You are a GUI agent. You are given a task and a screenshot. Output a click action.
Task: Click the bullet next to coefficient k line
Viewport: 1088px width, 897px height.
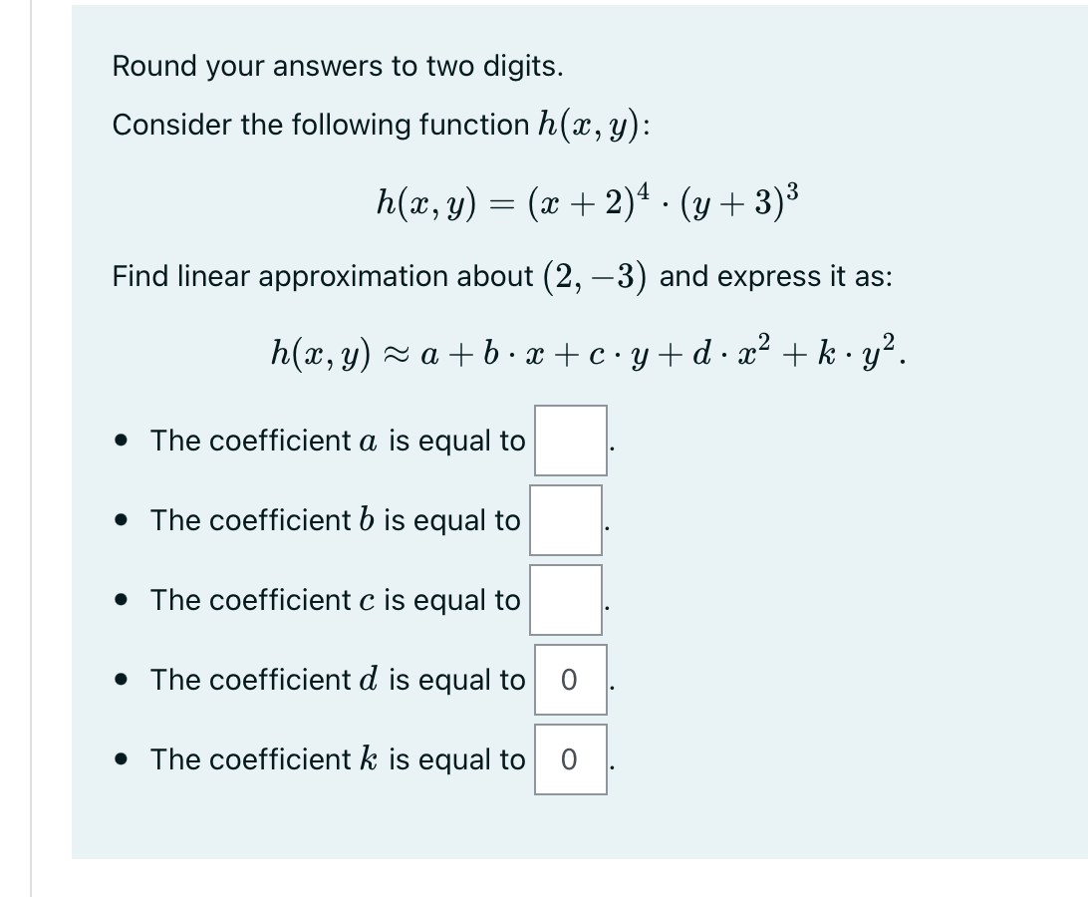pyautogui.click(x=123, y=760)
